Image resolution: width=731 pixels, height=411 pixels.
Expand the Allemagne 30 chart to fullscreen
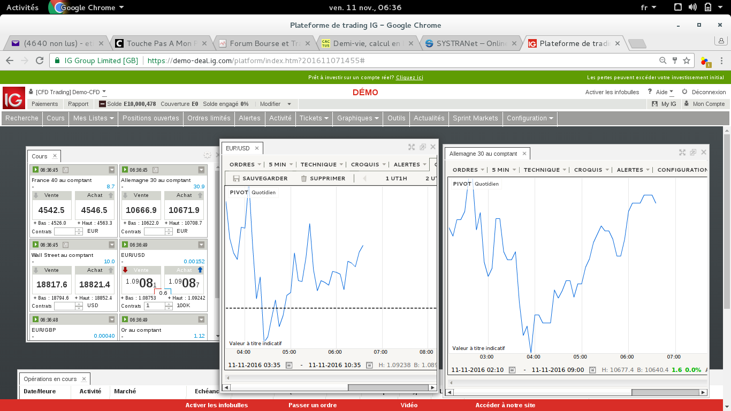pos(682,153)
